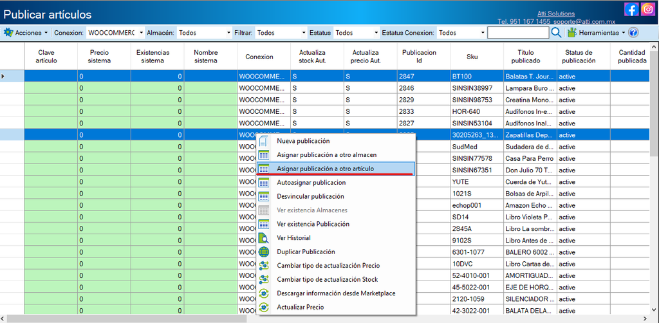The image size is (659, 323).
Task: Click the search text field
Action: tap(518, 32)
